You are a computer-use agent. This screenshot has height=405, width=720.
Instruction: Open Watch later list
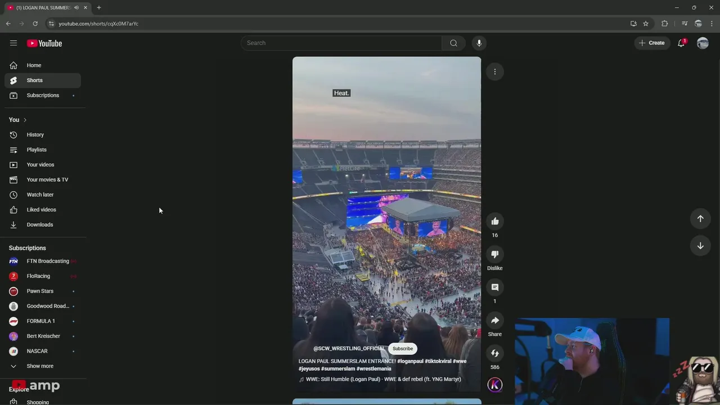pyautogui.click(x=43, y=195)
